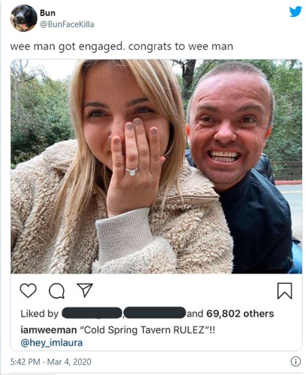Image resolution: width=306 pixels, height=375 pixels.
Task: Open the @hey_imlaura mention
Action: tap(52, 343)
